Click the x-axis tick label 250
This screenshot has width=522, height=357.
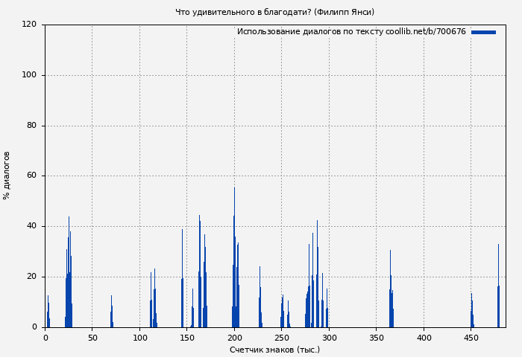pos(282,338)
